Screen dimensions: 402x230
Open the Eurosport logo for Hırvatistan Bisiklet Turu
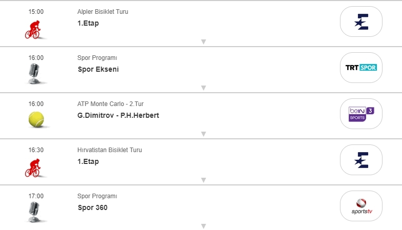(361, 160)
